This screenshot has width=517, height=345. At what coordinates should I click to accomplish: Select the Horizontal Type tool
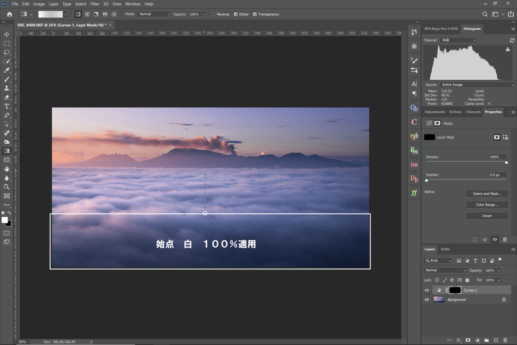6,106
